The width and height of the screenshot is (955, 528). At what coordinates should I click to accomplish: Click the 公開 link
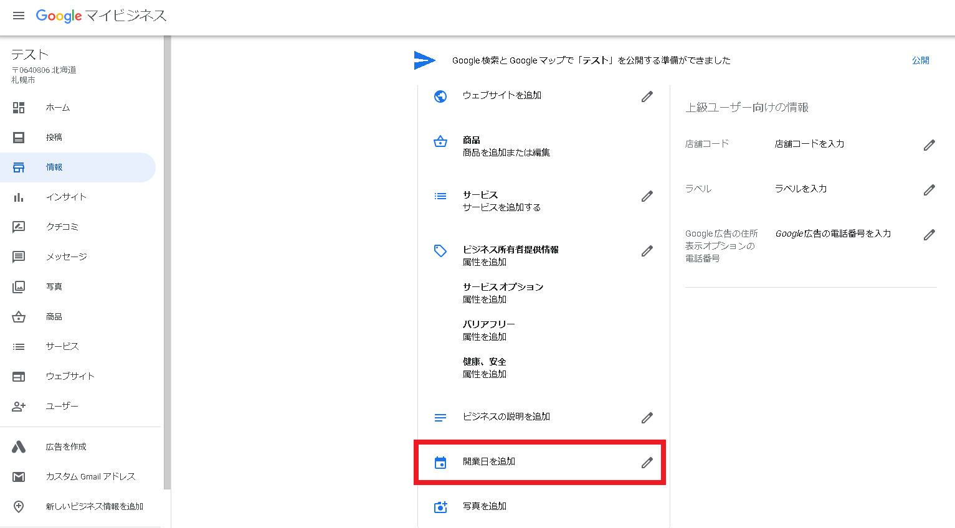pos(921,60)
